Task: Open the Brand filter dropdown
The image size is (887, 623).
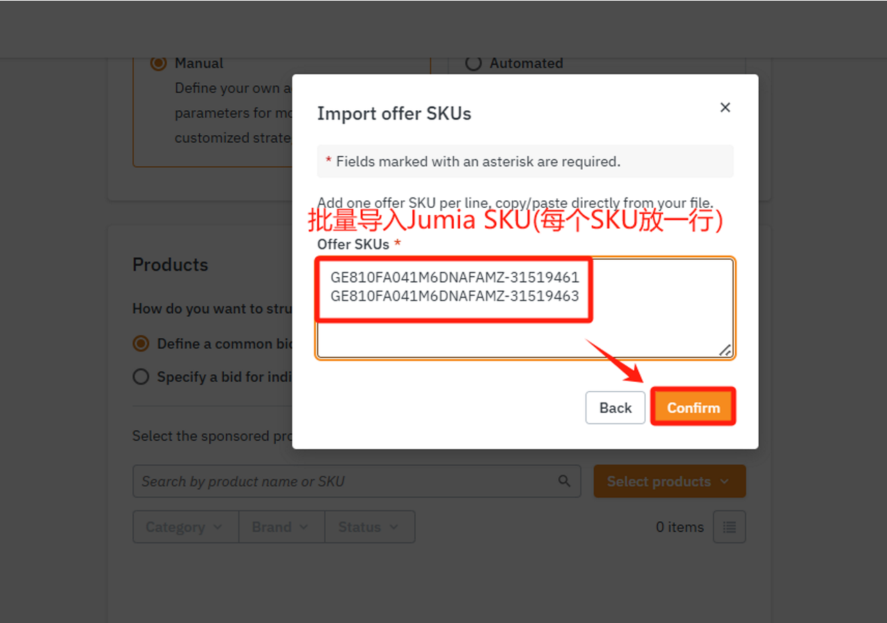Action: coord(281,527)
